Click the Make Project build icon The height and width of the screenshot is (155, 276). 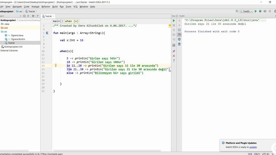237,11
